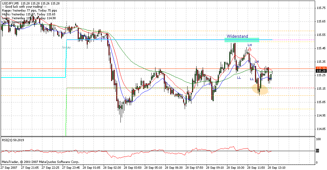The height and width of the screenshot is (170, 327).
Task: Click the MetaQuotes Software Corp. copyright text
Action: tap(40, 162)
